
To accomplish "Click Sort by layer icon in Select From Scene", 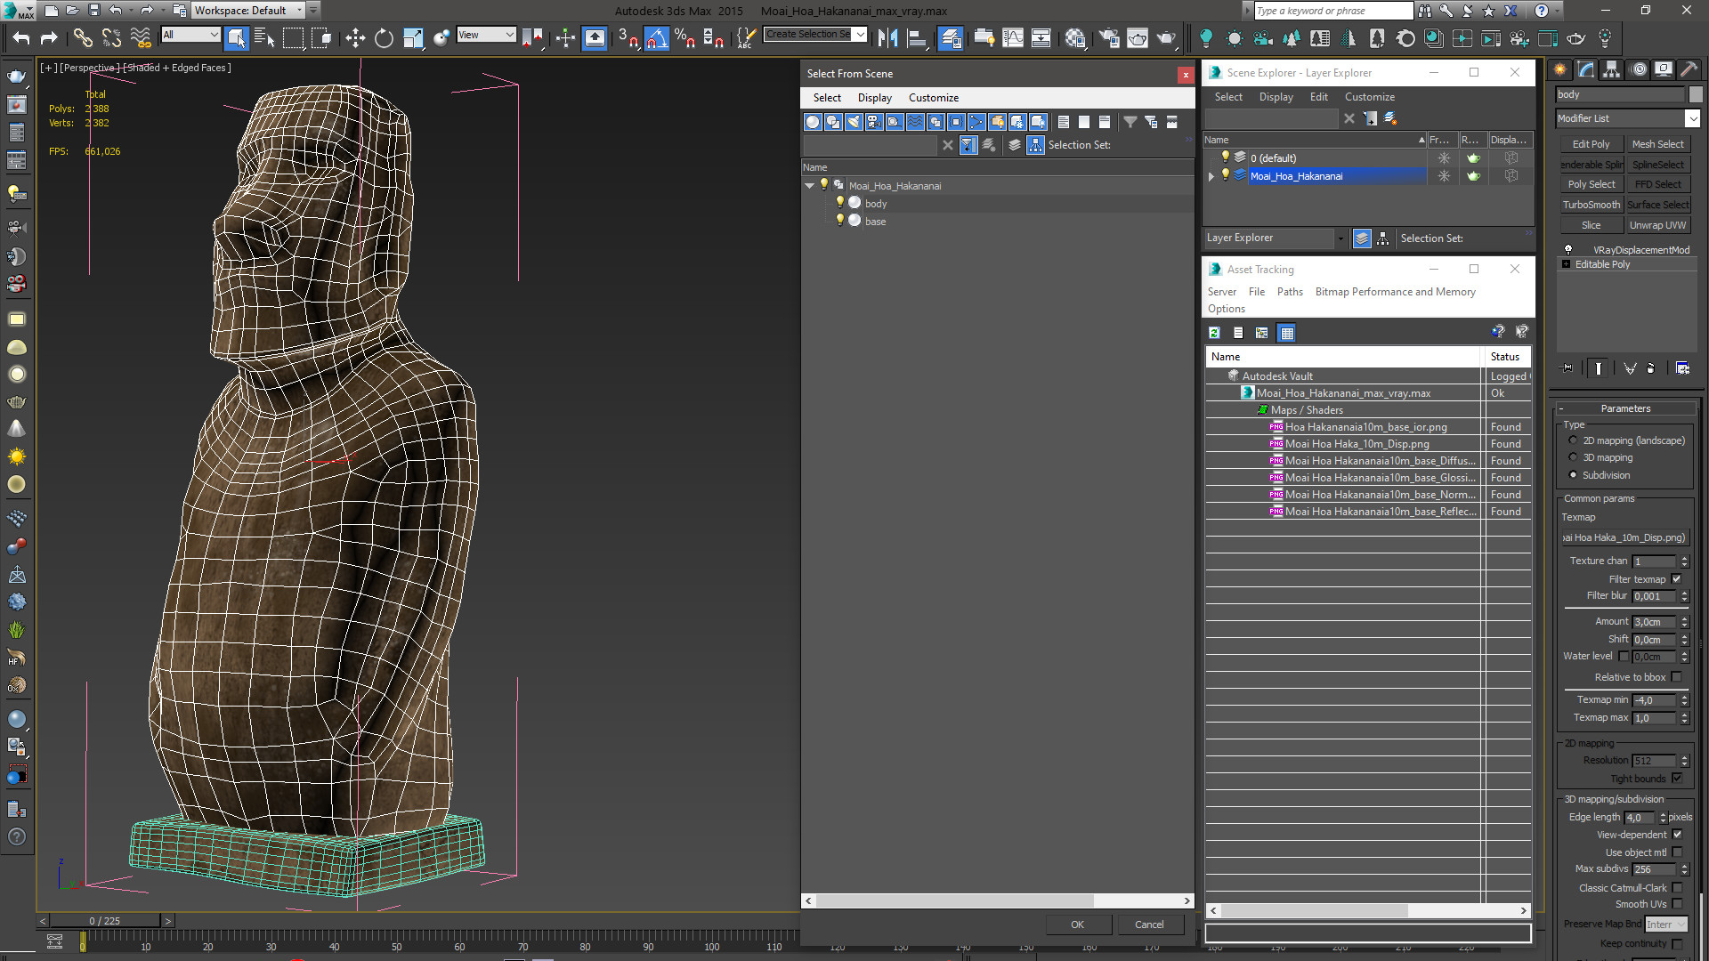I will 1014,145.
